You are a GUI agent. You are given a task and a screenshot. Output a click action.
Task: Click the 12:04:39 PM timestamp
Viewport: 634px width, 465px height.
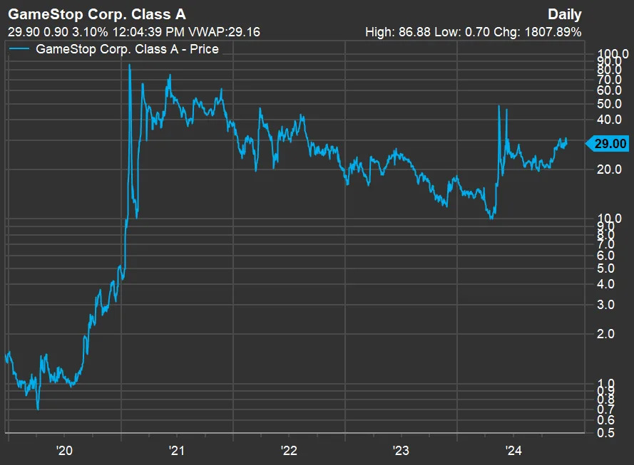(148, 32)
